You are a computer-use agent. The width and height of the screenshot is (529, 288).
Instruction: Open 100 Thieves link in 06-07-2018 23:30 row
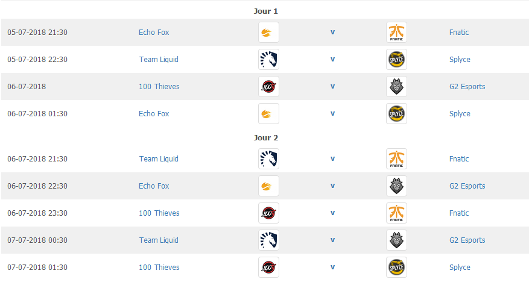click(x=159, y=213)
